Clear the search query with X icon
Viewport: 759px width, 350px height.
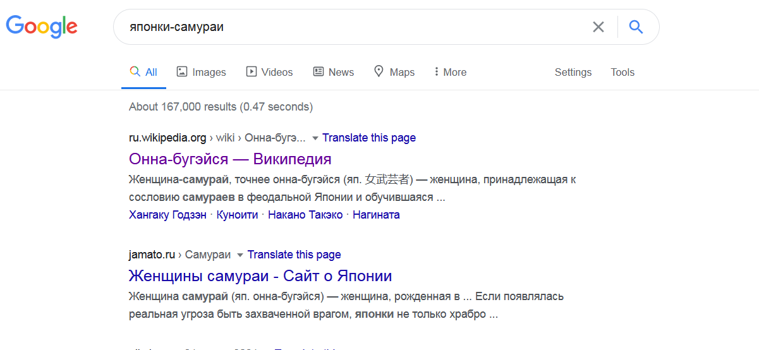(598, 27)
